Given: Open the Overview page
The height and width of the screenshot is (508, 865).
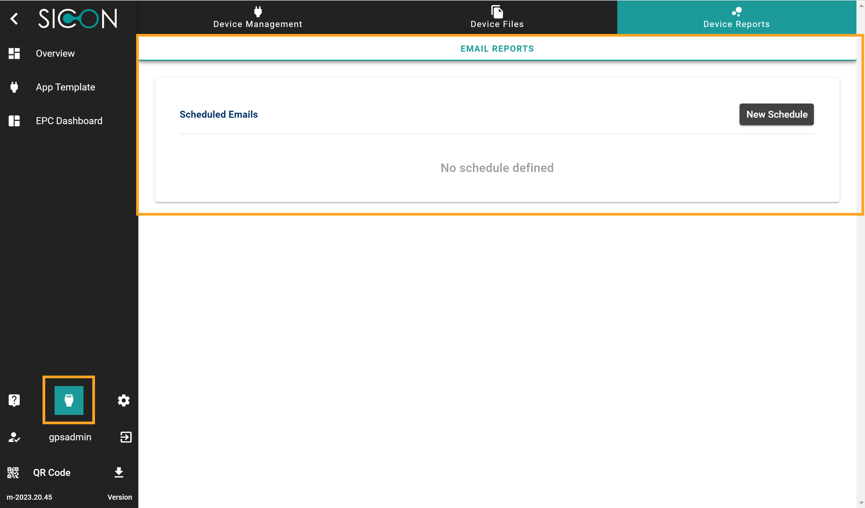Looking at the screenshot, I should pyautogui.click(x=55, y=54).
